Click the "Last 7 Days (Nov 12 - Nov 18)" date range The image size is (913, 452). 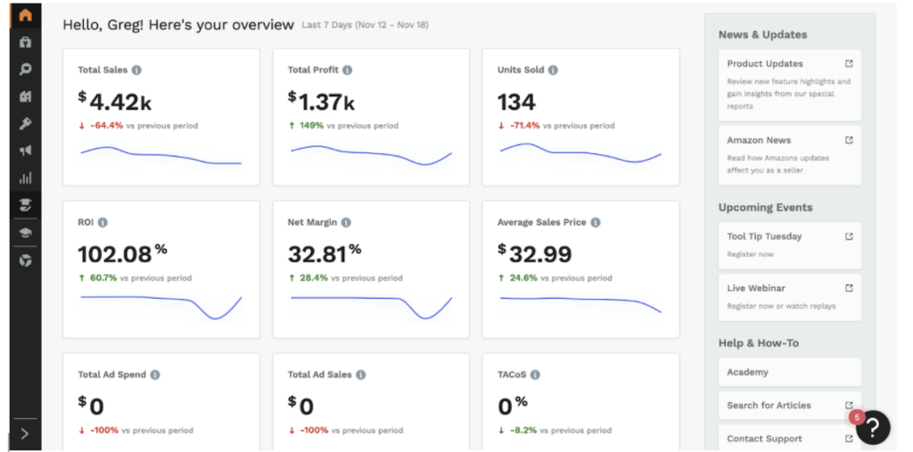pos(365,25)
